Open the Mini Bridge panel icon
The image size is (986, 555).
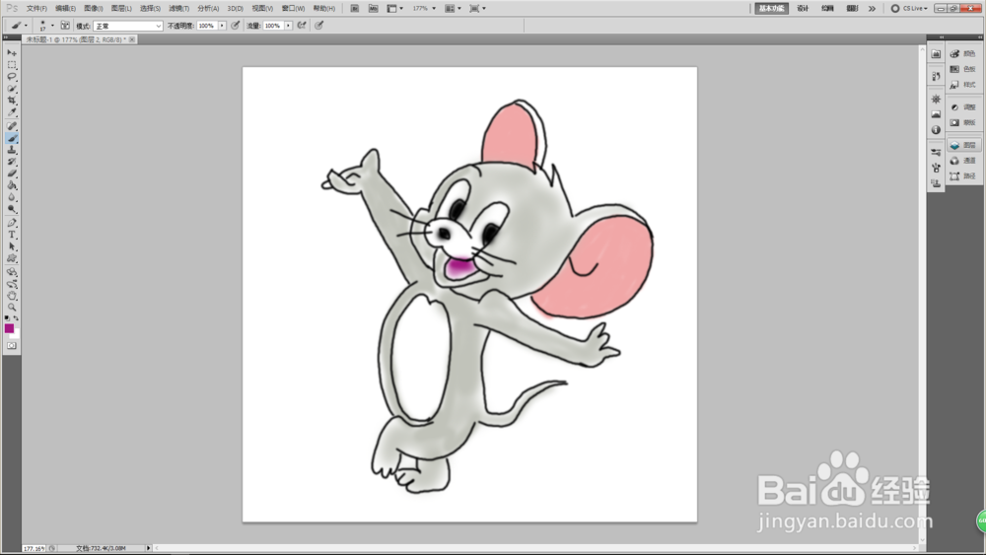coord(936,54)
